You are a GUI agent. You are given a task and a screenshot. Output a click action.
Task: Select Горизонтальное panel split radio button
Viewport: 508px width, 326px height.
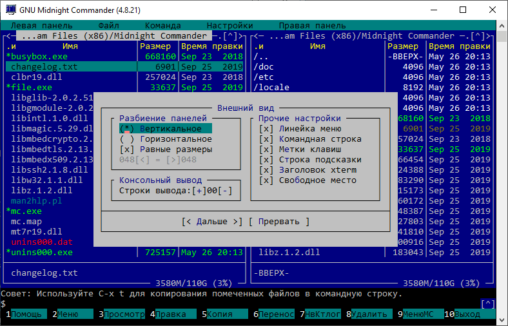[166, 139]
